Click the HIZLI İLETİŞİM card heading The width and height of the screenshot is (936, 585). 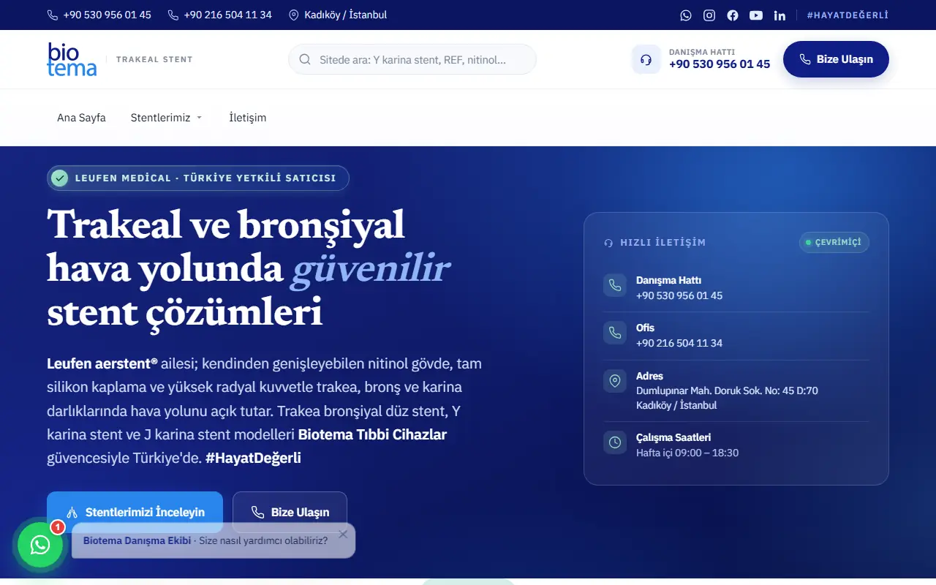[x=663, y=243]
